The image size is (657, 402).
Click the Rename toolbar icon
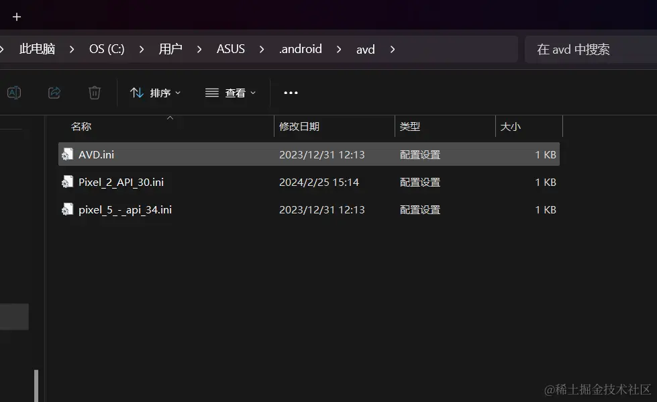coord(14,93)
